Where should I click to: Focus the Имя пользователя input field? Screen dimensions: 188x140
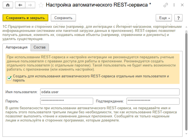pos(110,92)
